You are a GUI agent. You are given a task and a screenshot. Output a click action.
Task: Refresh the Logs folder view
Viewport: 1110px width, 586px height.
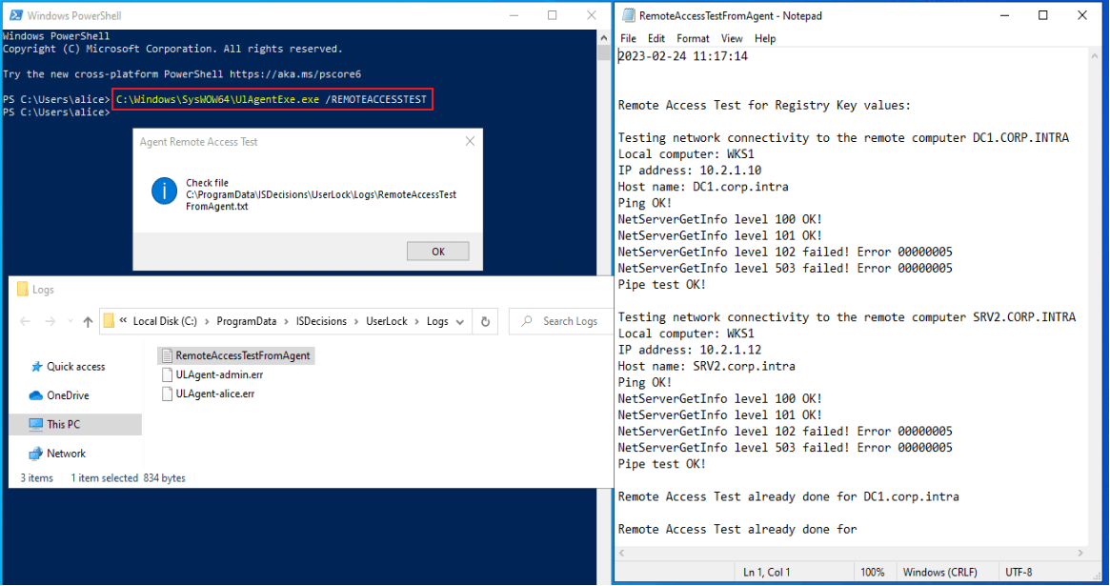coord(486,321)
